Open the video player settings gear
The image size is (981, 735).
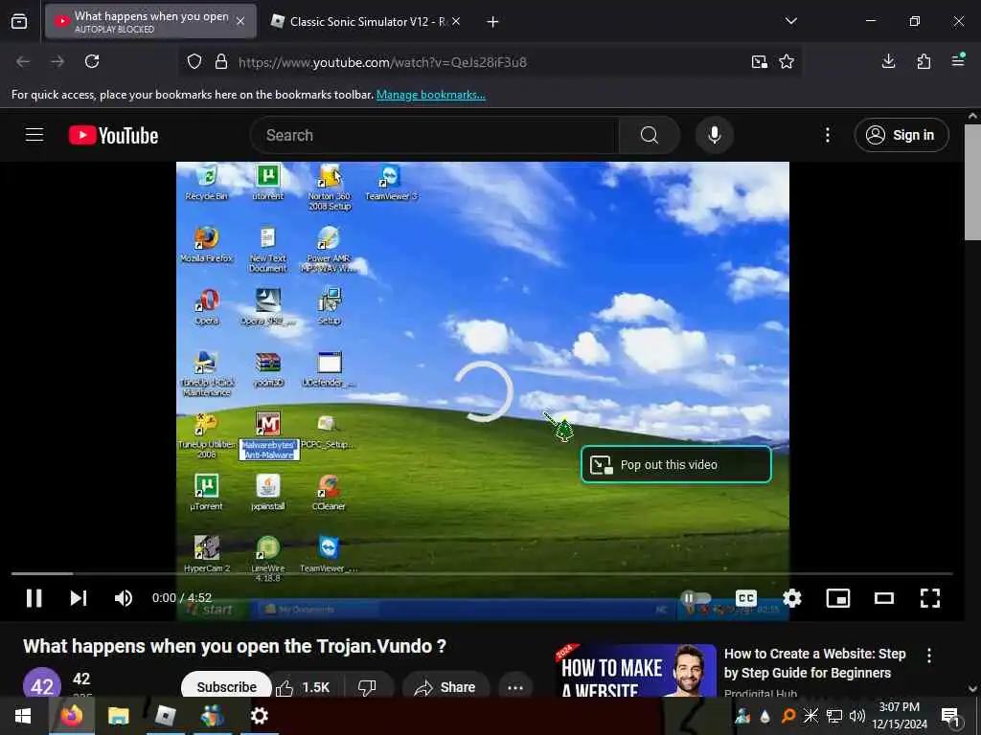click(792, 598)
